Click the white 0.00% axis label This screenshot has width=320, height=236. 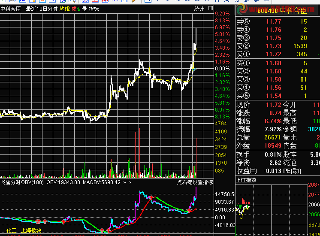tap(222, 69)
